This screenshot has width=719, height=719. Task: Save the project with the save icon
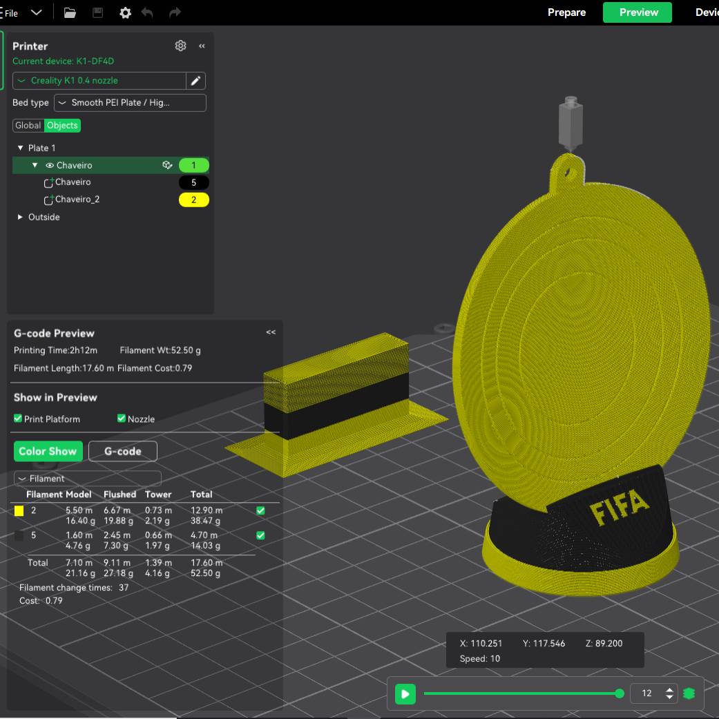pos(97,12)
